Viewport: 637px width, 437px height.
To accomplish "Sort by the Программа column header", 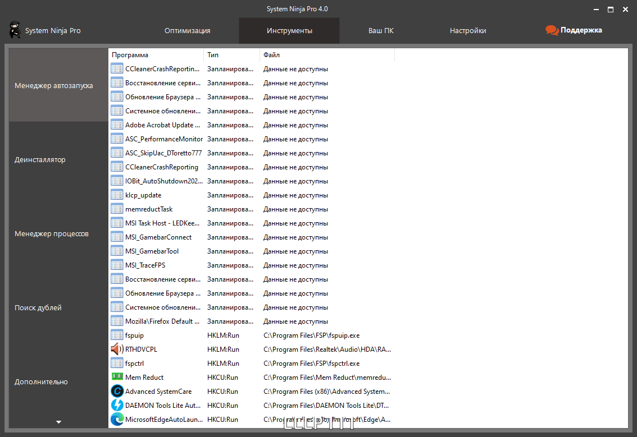I will point(156,55).
